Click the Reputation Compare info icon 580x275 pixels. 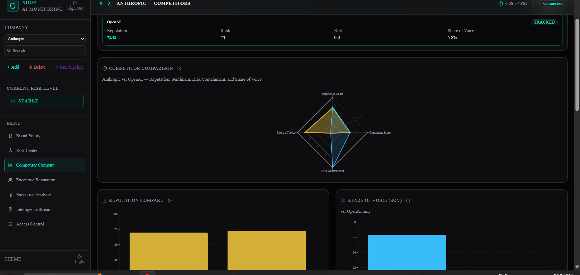click(169, 200)
